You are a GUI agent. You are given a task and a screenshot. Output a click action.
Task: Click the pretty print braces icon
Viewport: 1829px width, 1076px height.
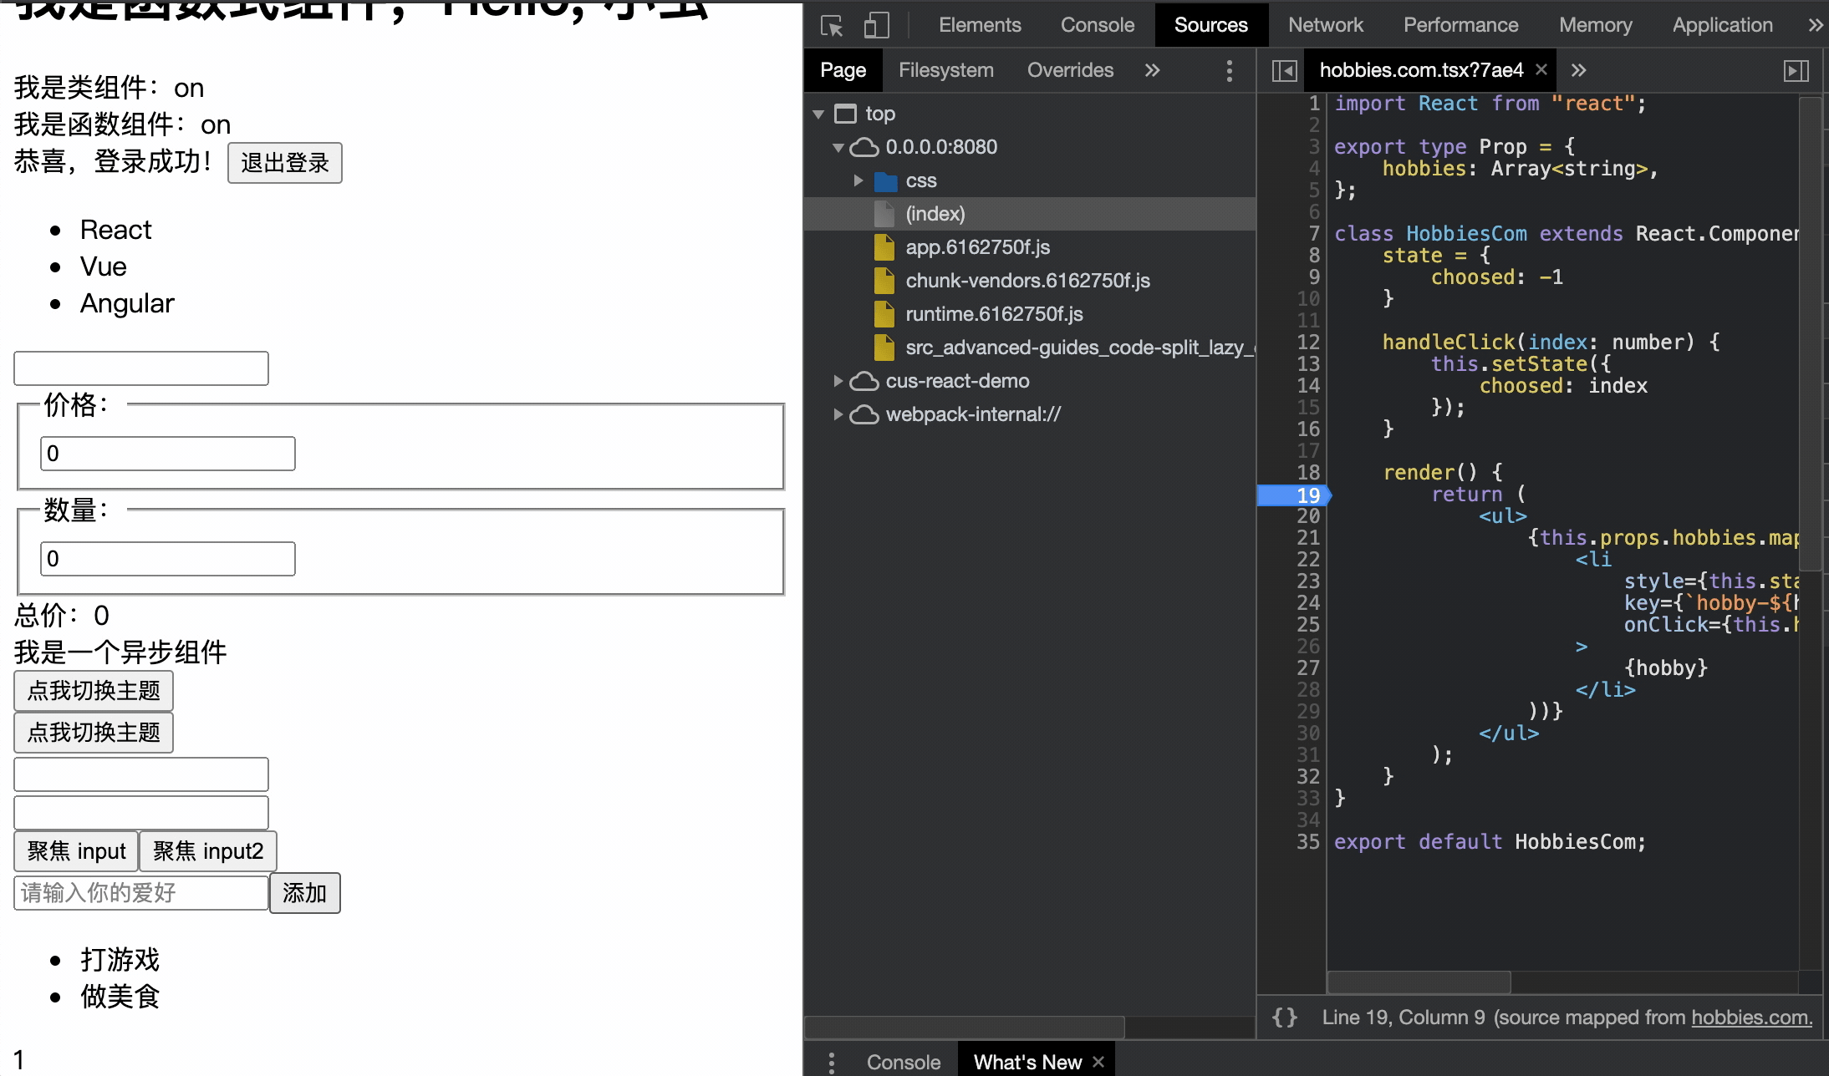pos(1284,1018)
